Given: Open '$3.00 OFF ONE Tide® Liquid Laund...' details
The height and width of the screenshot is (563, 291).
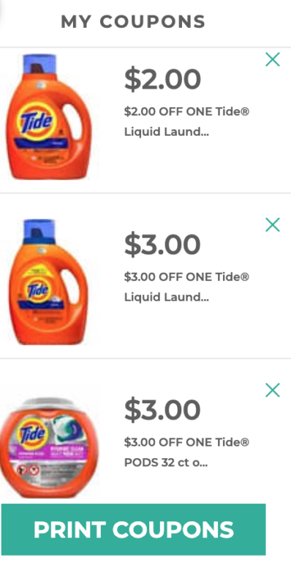Looking at the screenshot, I should pos(186,287).
